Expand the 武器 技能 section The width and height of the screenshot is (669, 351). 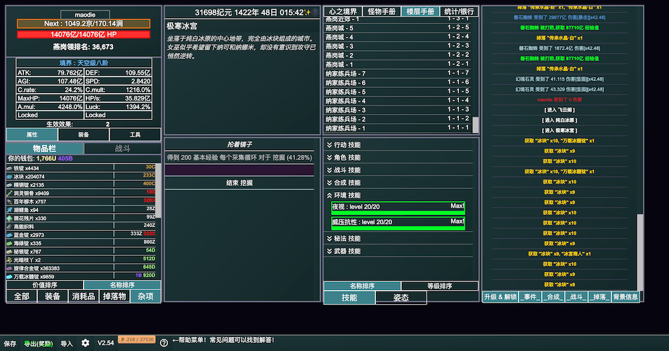click(344, 251)
